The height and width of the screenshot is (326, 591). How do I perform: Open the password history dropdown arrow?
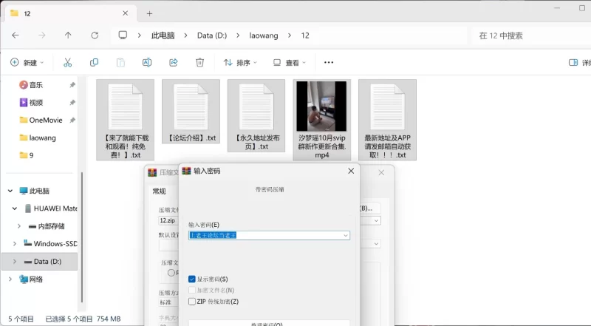(x=345, y=236)
